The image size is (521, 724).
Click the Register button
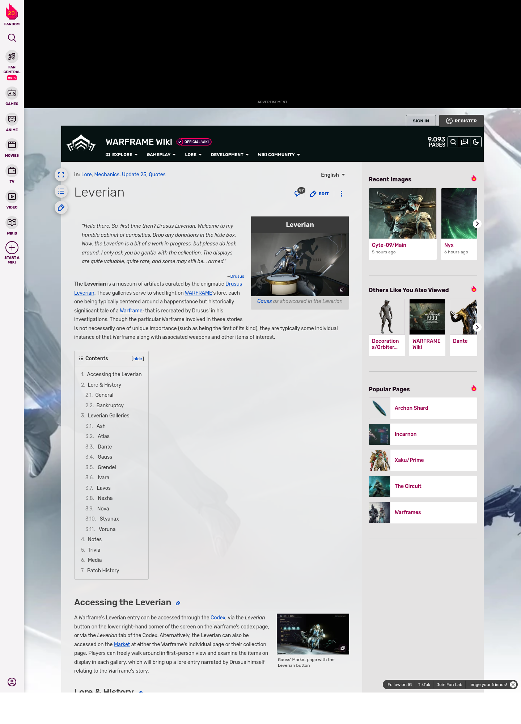[x=461, y=121]
